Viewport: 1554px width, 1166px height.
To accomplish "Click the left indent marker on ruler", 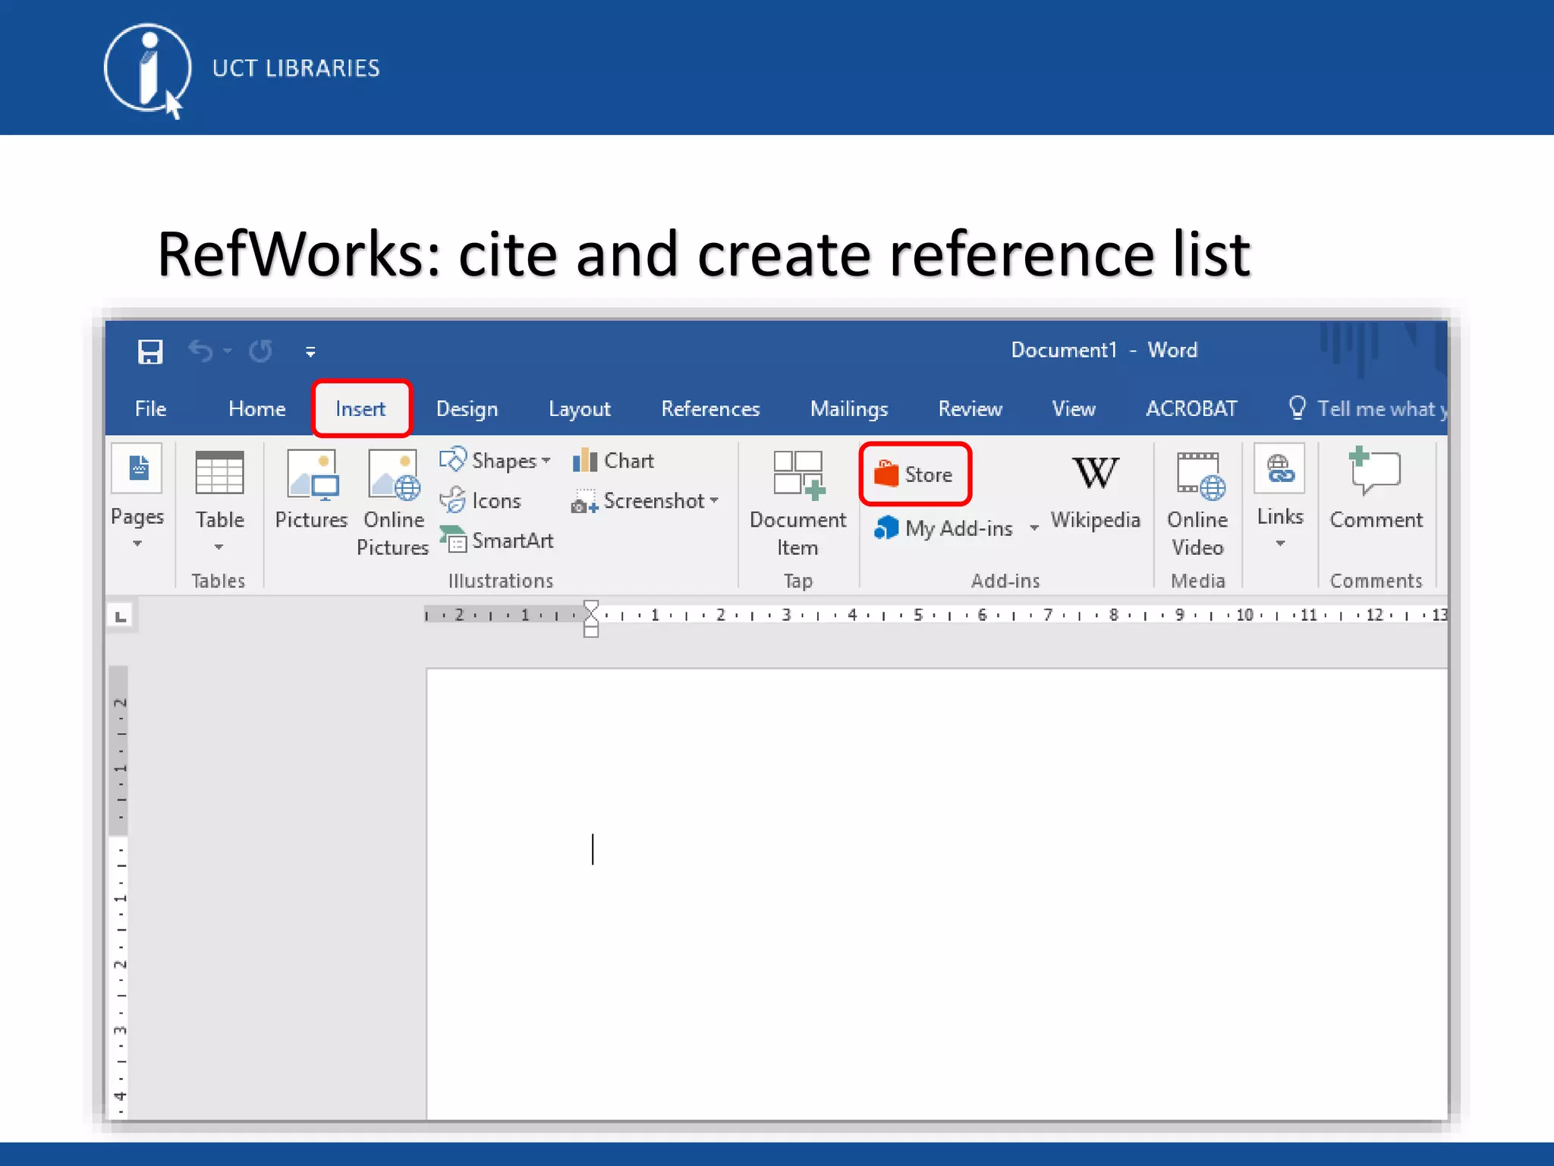I will 591,632.
